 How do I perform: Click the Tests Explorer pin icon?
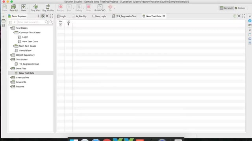click(x=38, y=16)
